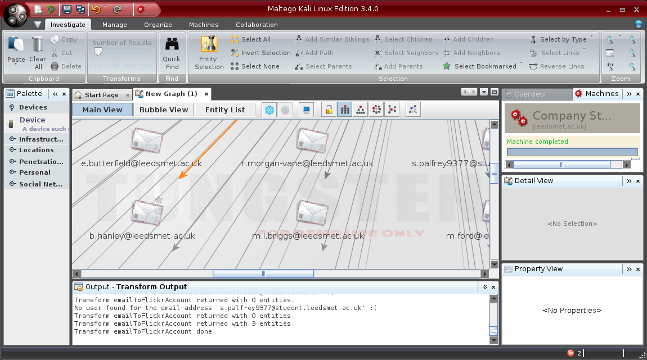
Task: Click Invert Selection
Action: click(x=261, y=53)
